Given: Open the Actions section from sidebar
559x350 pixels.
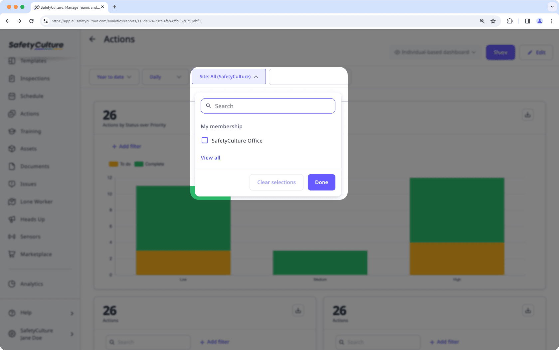Looking at the screenshot, I should pos(30,114).
